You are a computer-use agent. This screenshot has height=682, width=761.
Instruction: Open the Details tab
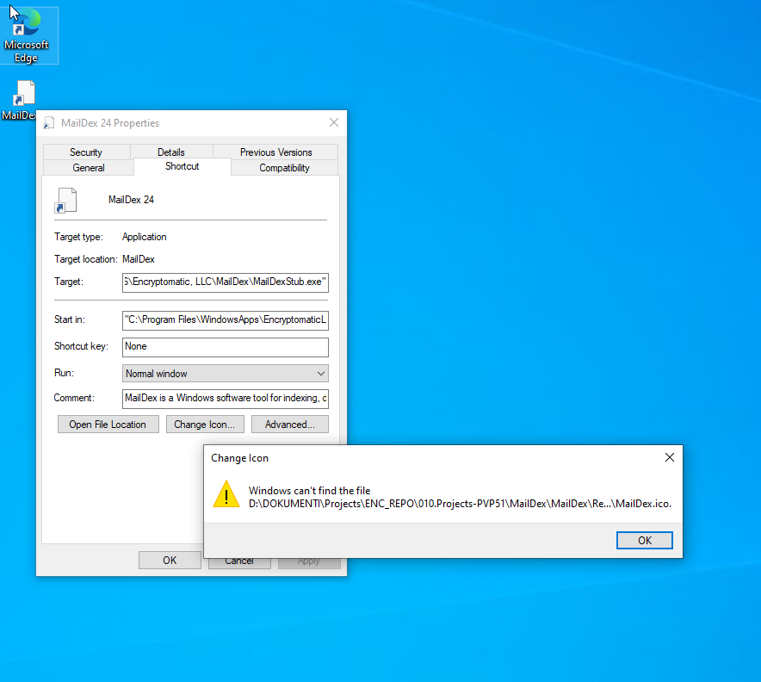pos(171,152)
